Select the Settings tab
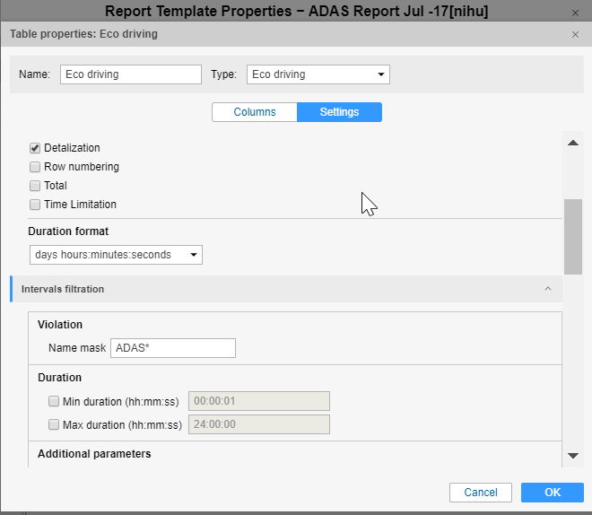This screenshot has width=592, height=515. (339, 112)
